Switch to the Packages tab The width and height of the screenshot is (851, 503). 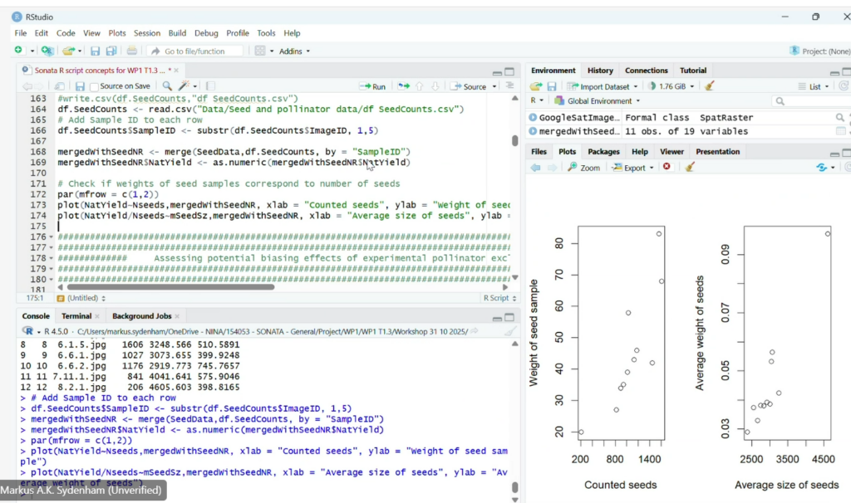click(603, 152)
